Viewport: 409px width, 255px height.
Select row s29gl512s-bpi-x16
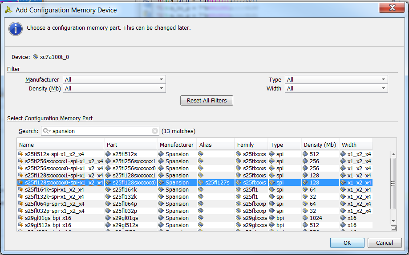pos(194,225)
